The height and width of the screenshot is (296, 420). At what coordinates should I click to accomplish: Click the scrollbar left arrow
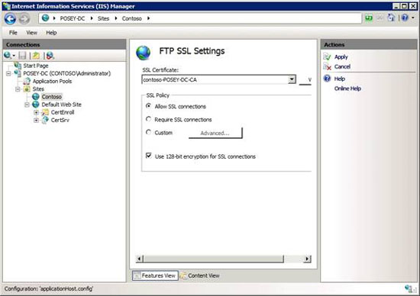139,259
